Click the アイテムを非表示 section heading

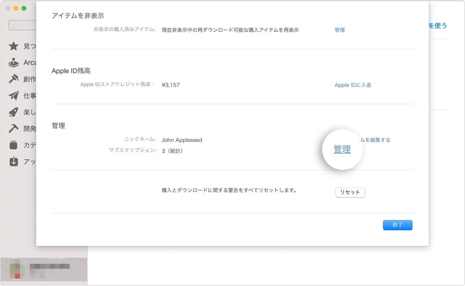tap(78, 16)
